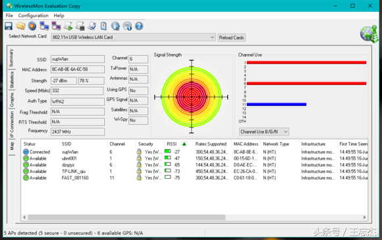382x240 pixels.
Task: Click the globe tower logo at top right
Action: [x=369, y=34]
